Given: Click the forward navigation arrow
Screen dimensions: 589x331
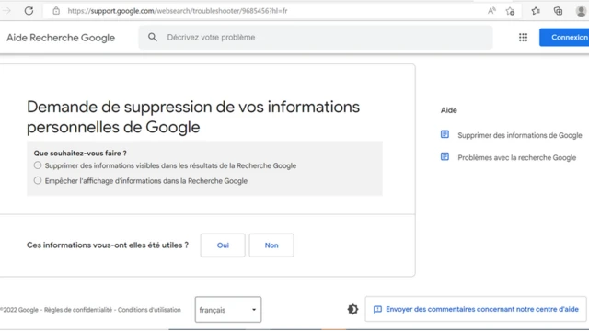Looking at the screenshot, I should [x=6, y=11].
